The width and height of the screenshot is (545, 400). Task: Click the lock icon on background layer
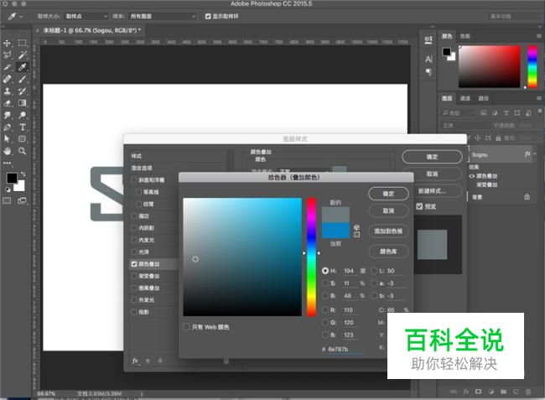[x=527, y=197]
